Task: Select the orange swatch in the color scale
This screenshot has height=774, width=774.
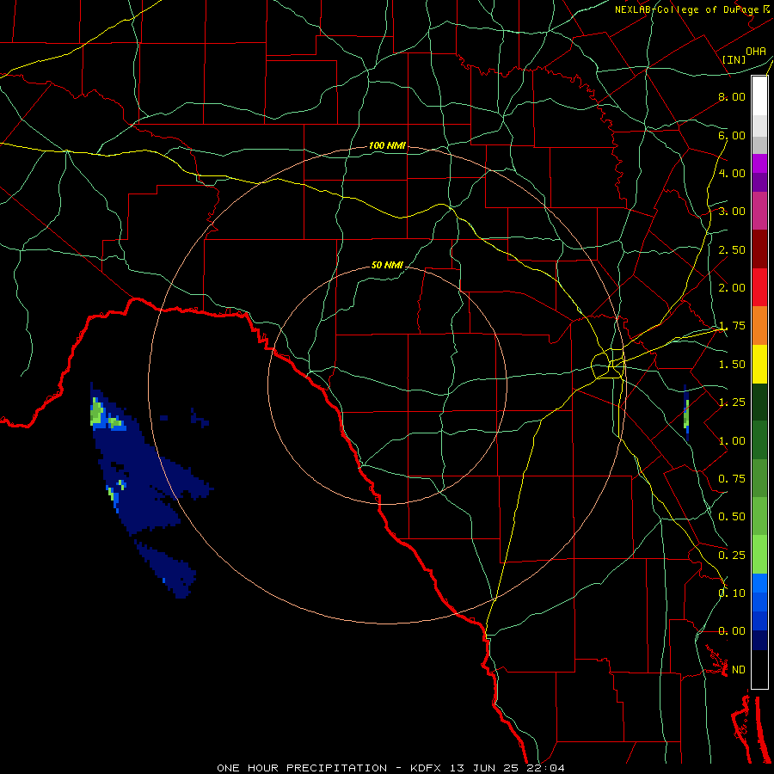Action: (759, 326)
